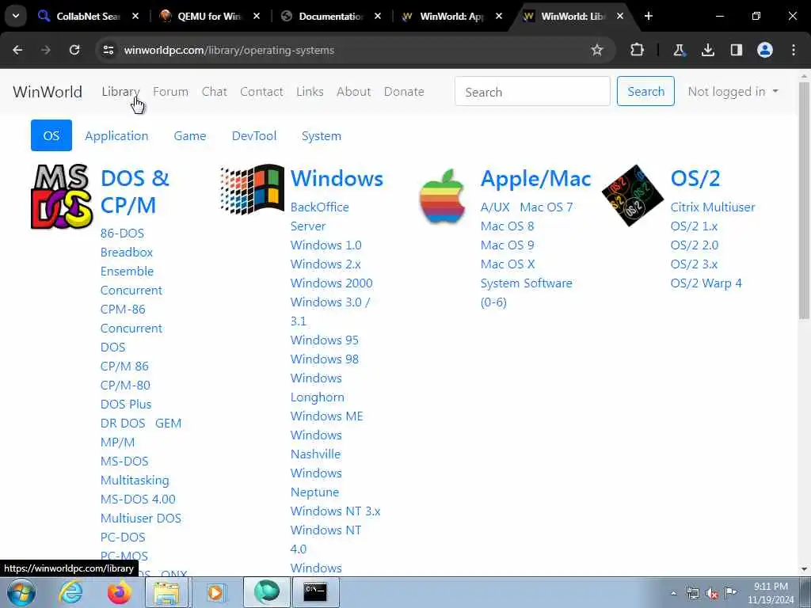Open the Citrix Multiuser link
This screenshot has width=811, height=608.
coord(713,207)
